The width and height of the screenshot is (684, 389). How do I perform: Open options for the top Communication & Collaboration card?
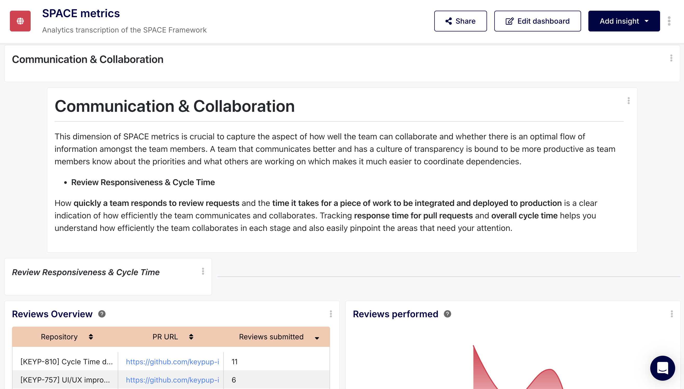point(671,58)
